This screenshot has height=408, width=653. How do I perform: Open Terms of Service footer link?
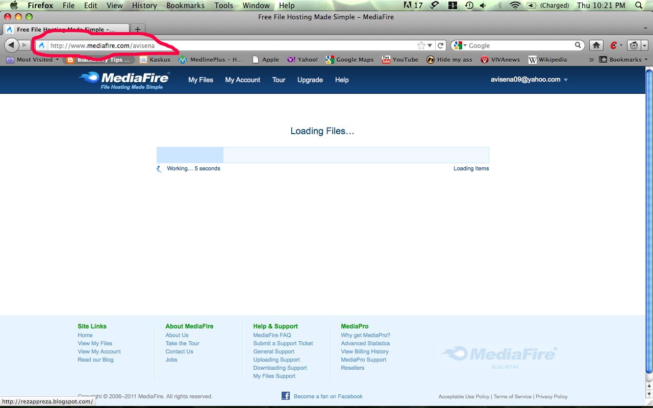point(512,396)
